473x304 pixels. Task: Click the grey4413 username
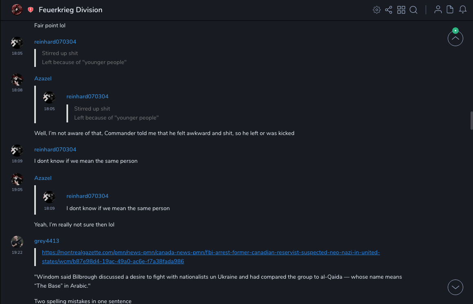point(46,241)
